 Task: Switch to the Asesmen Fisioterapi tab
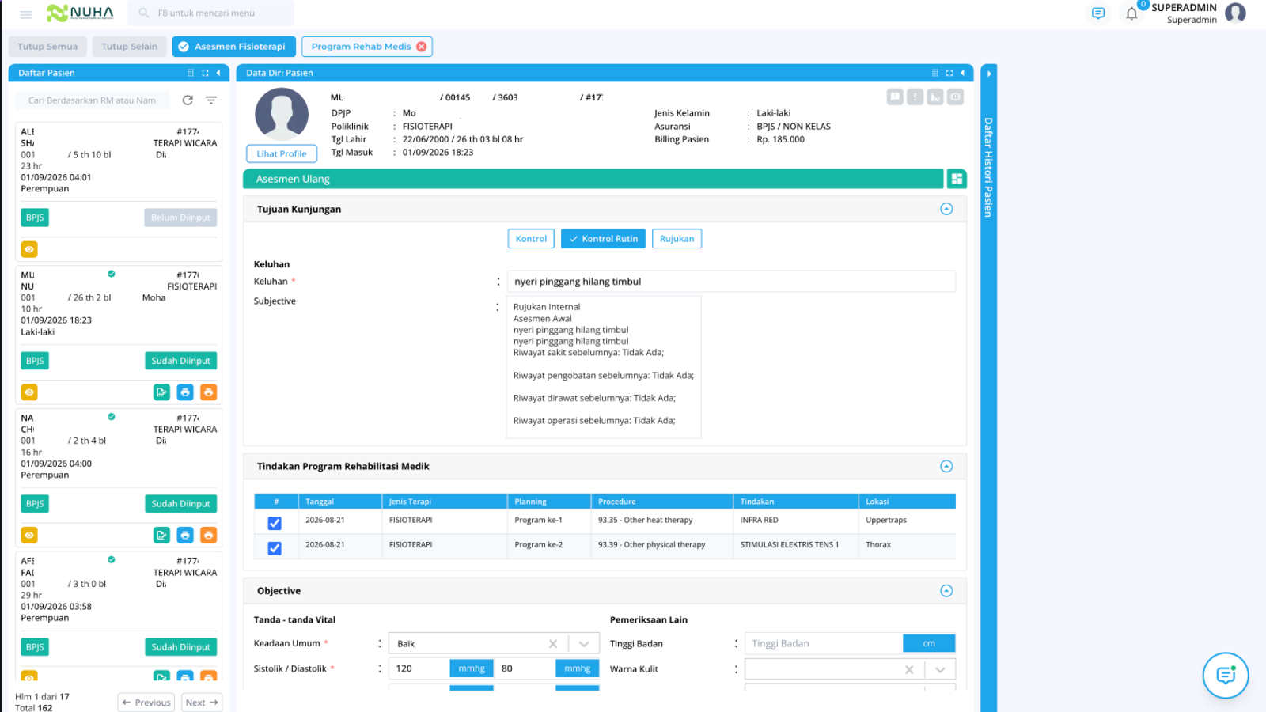234,47
